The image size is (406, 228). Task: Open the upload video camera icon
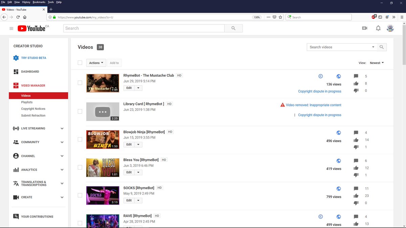(364, 28)
